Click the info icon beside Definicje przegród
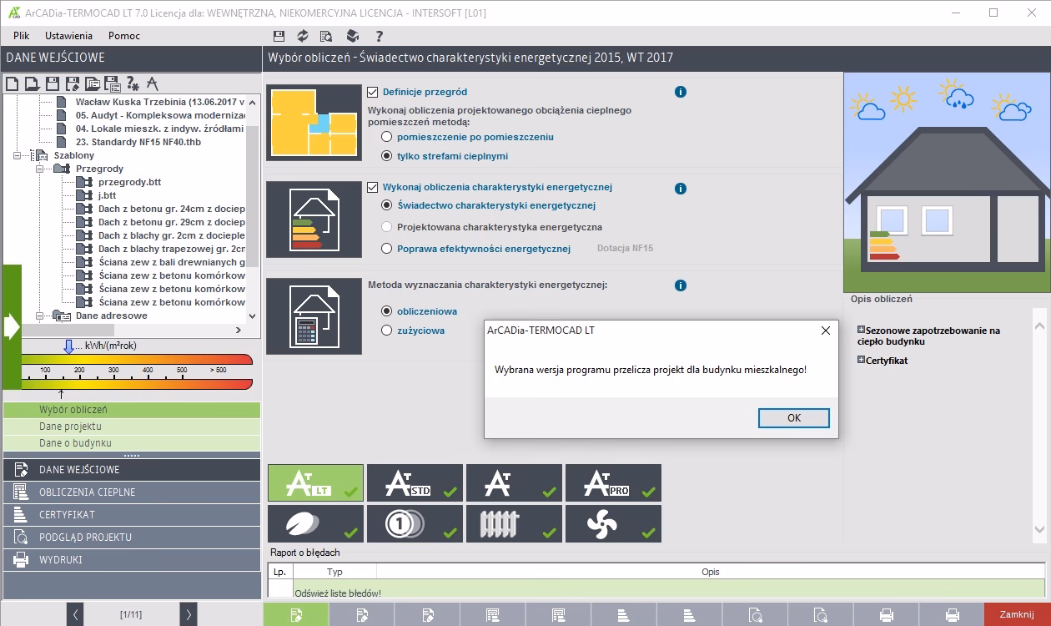The width and height of the screenshot is (1051, 626). click(680, 92)
